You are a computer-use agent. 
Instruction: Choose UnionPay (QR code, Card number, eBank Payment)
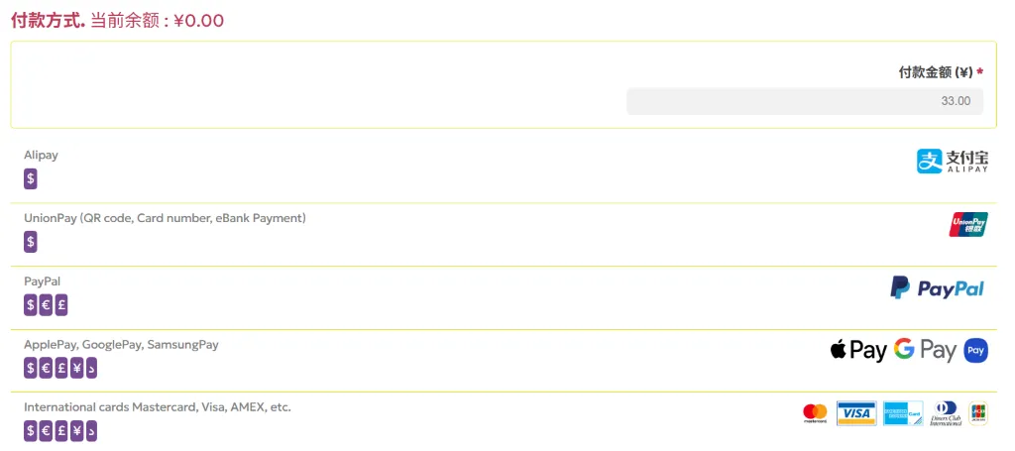(x=165, y=218)
